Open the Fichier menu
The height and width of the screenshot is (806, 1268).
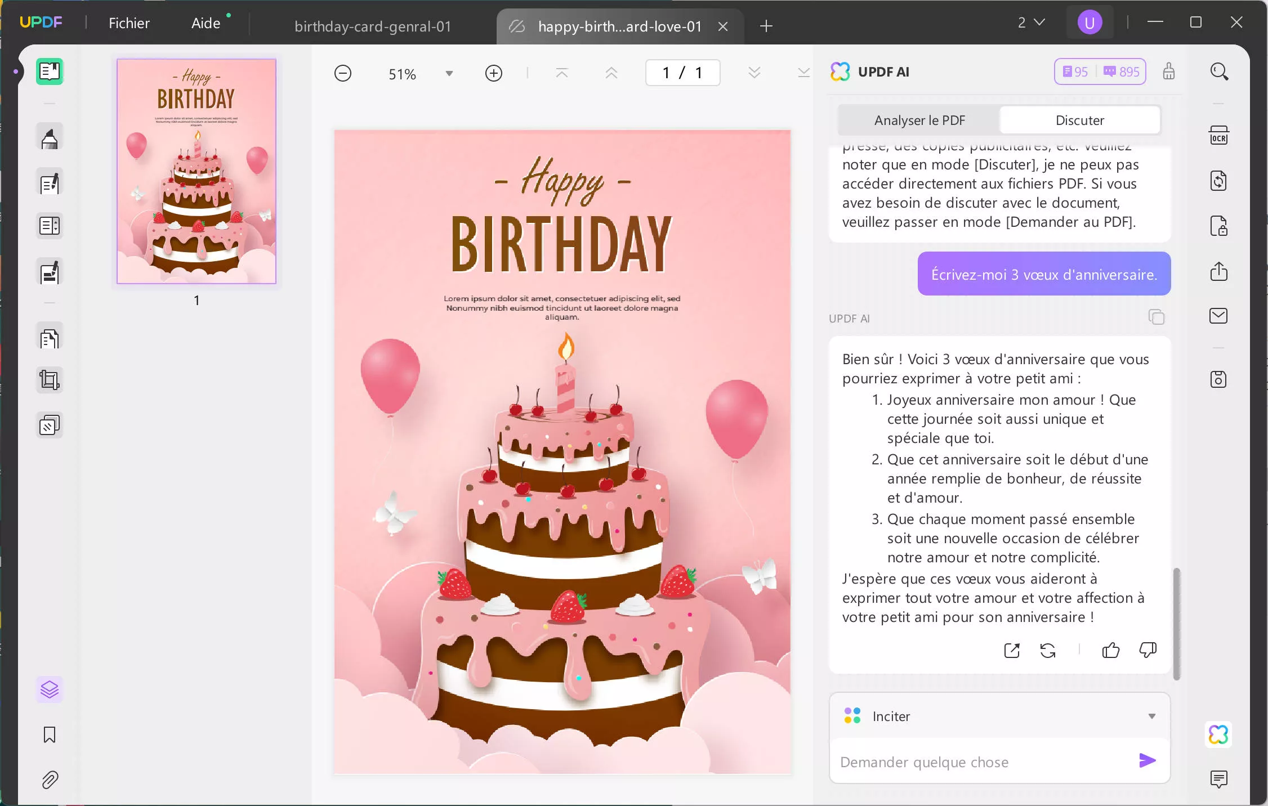coord(129,23)
